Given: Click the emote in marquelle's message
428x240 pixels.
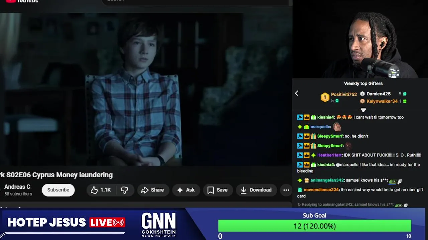Looking at the screenshot, I should (x=337, y=127).
